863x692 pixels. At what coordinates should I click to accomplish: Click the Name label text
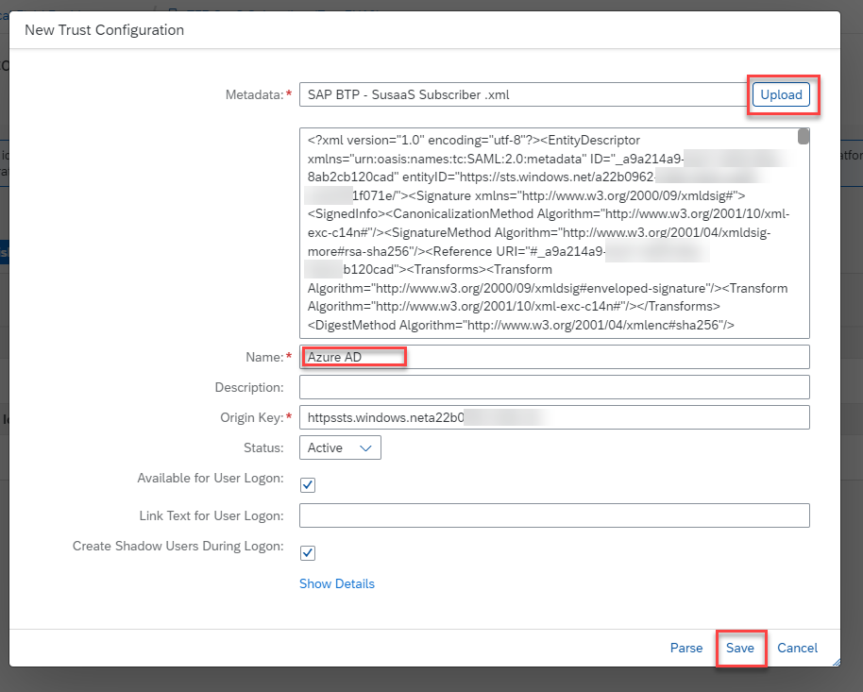coord(264,357)
